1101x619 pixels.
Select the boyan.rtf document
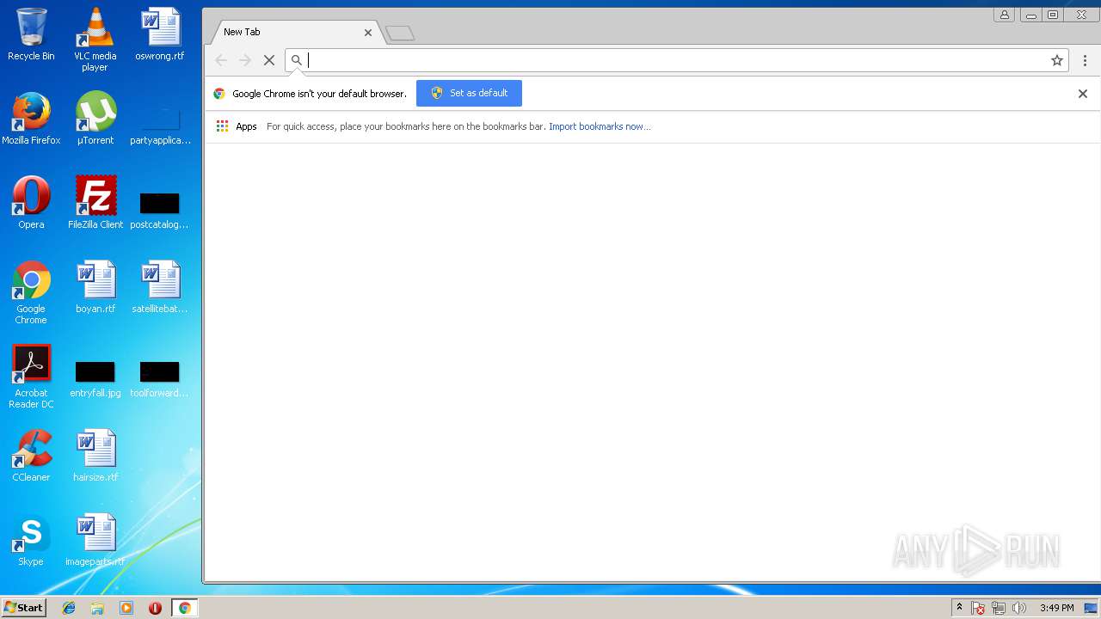coord(95,287)
